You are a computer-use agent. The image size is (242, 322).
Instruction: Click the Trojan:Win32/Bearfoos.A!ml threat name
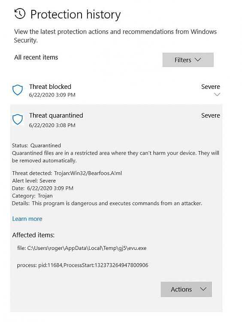(x=88, y=173)
